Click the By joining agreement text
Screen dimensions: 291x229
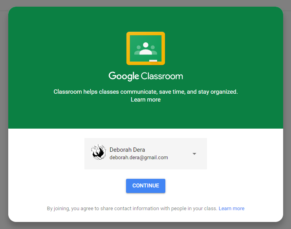coord(132,209)
